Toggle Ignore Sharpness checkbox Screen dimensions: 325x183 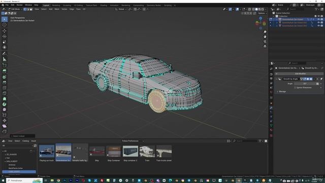(295, 87)
